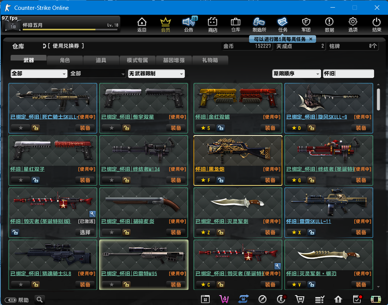Viewport: 388px width, 305px height.
Task: Open the 商店 shop icon
Action: (212, 25)
